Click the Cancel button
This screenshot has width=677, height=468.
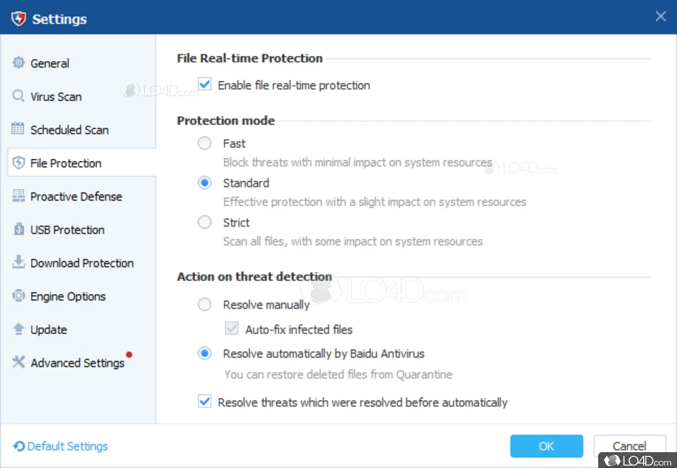pos(629,446)
